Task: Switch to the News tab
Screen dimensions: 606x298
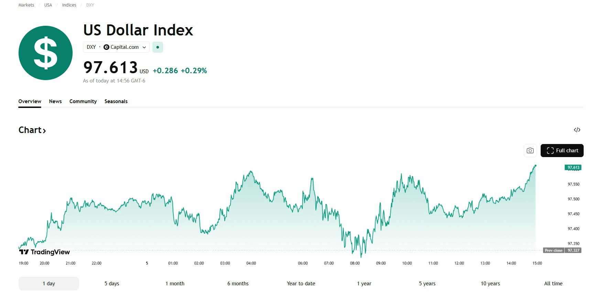Action: tap(55, 101)
